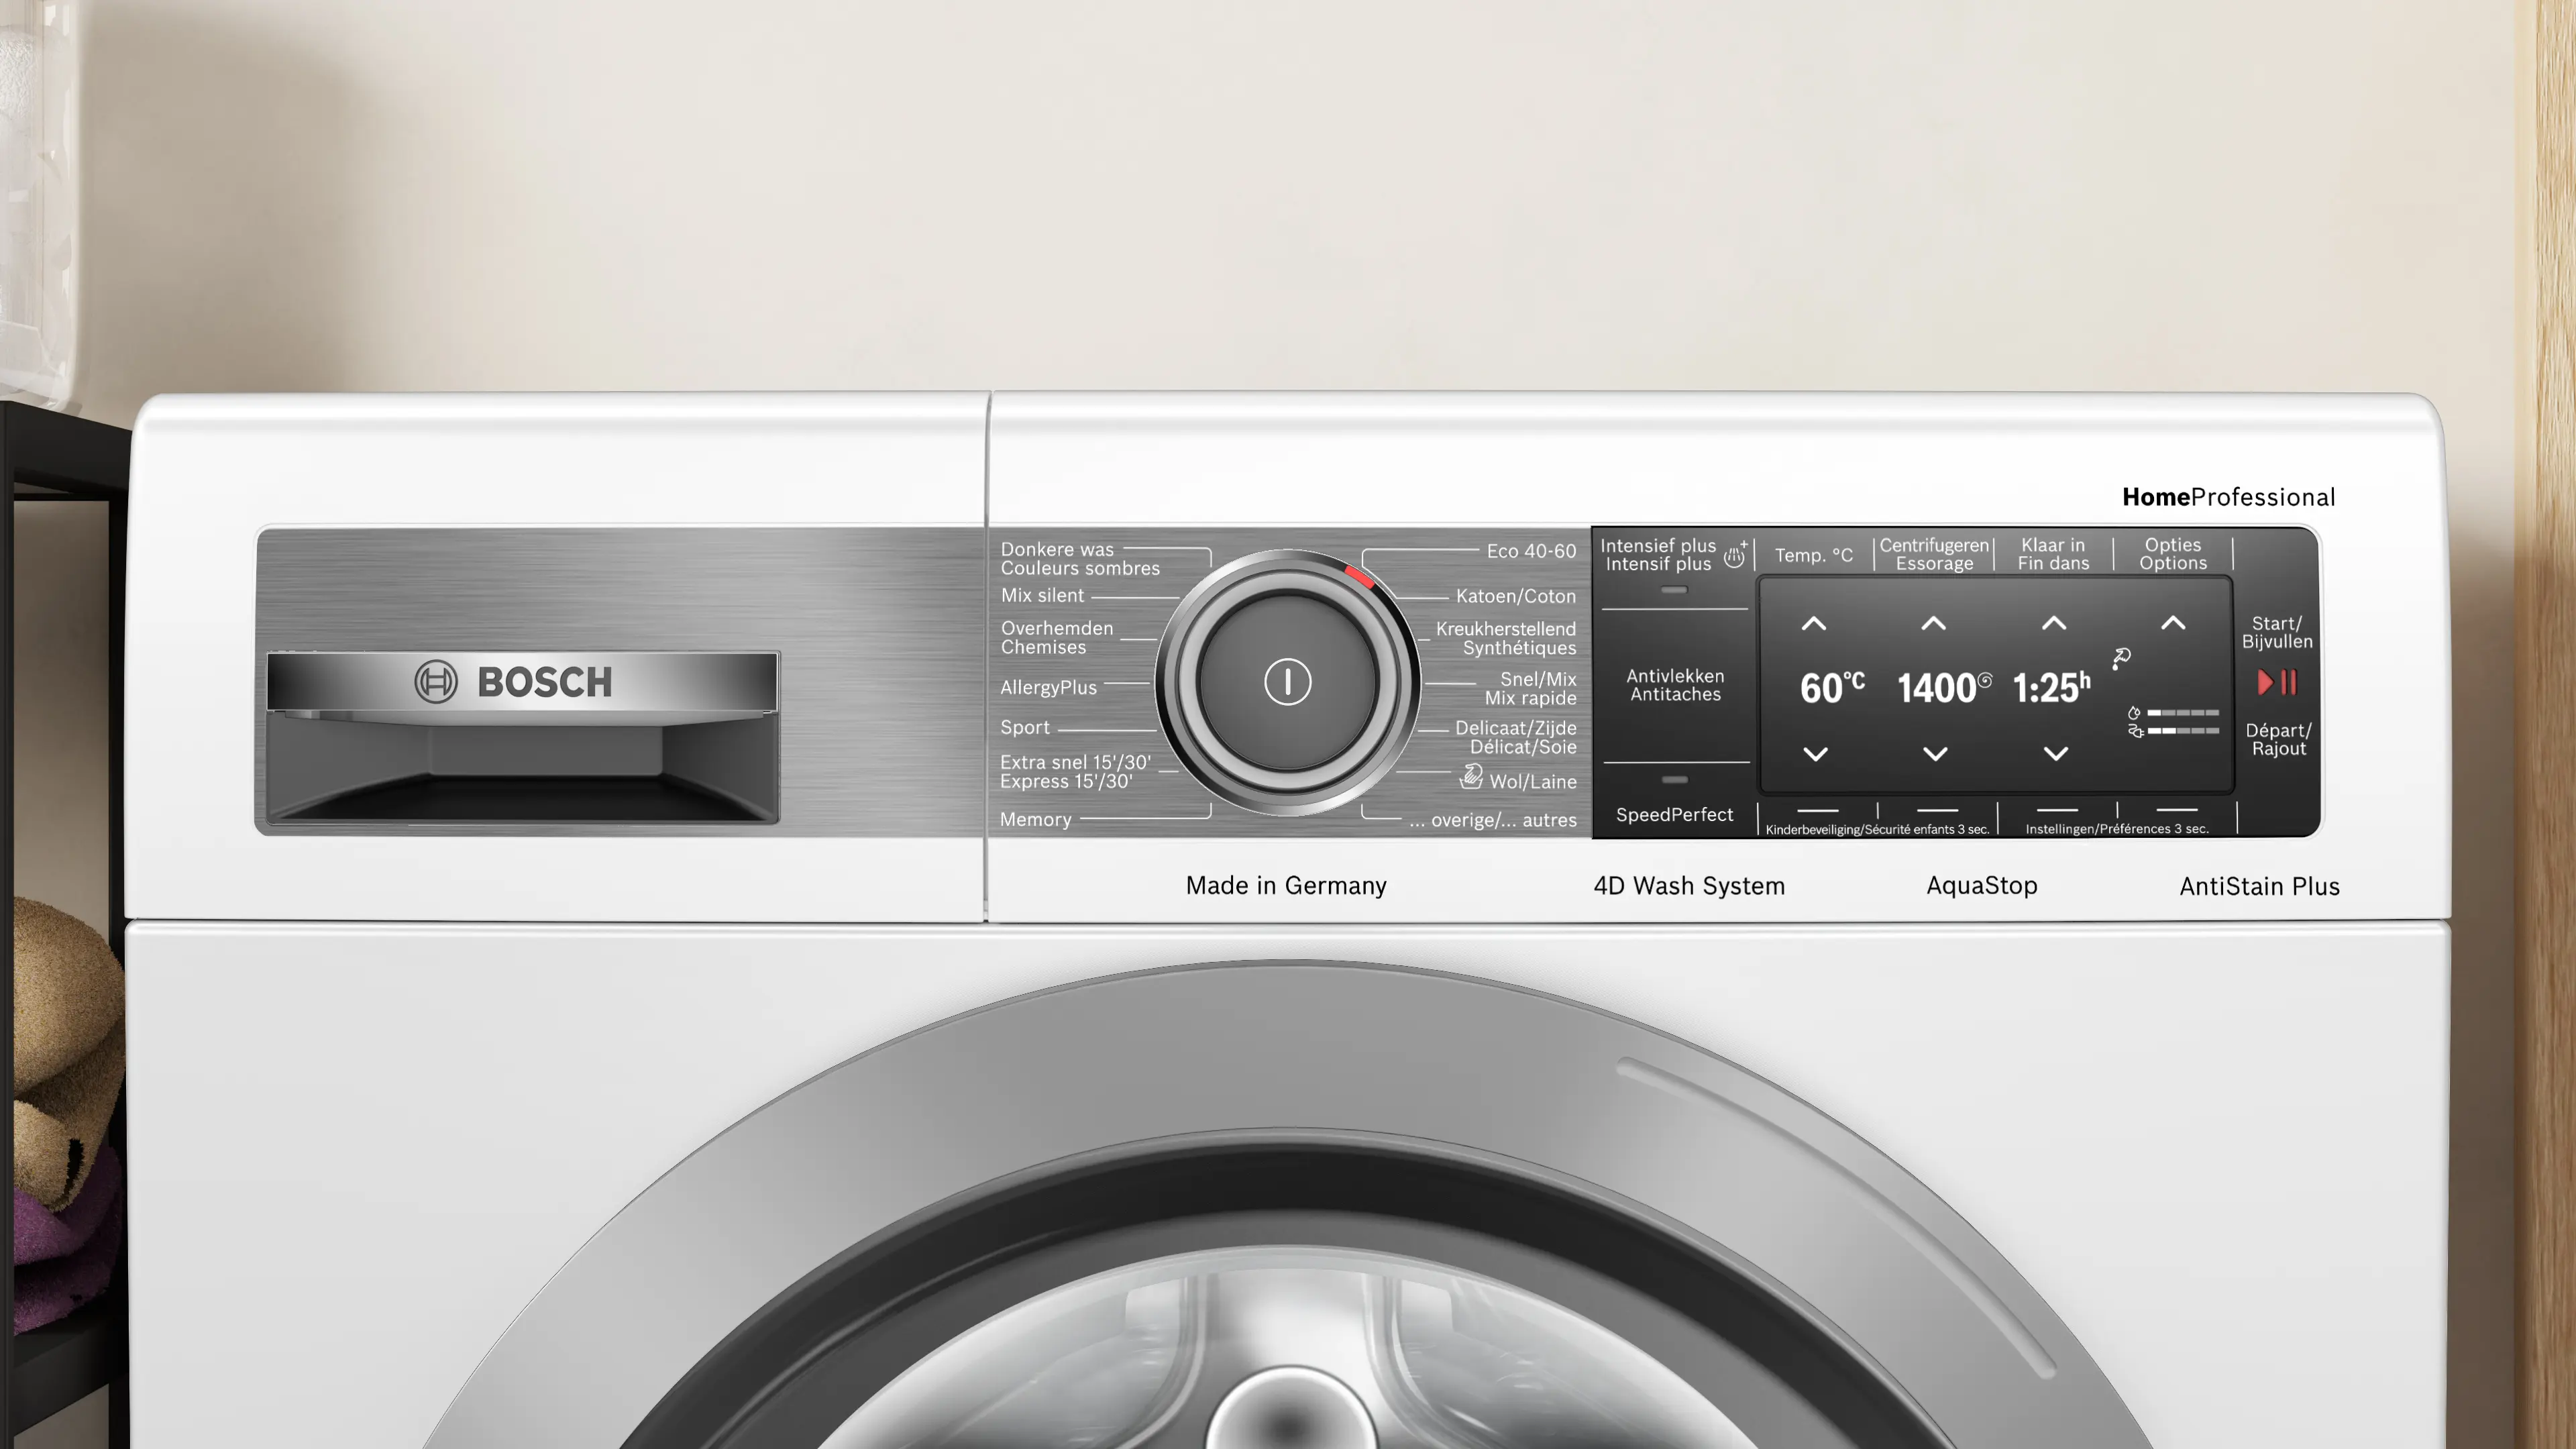
Task: Select the AllergyPlus program label
Action: coord(1048,687)
